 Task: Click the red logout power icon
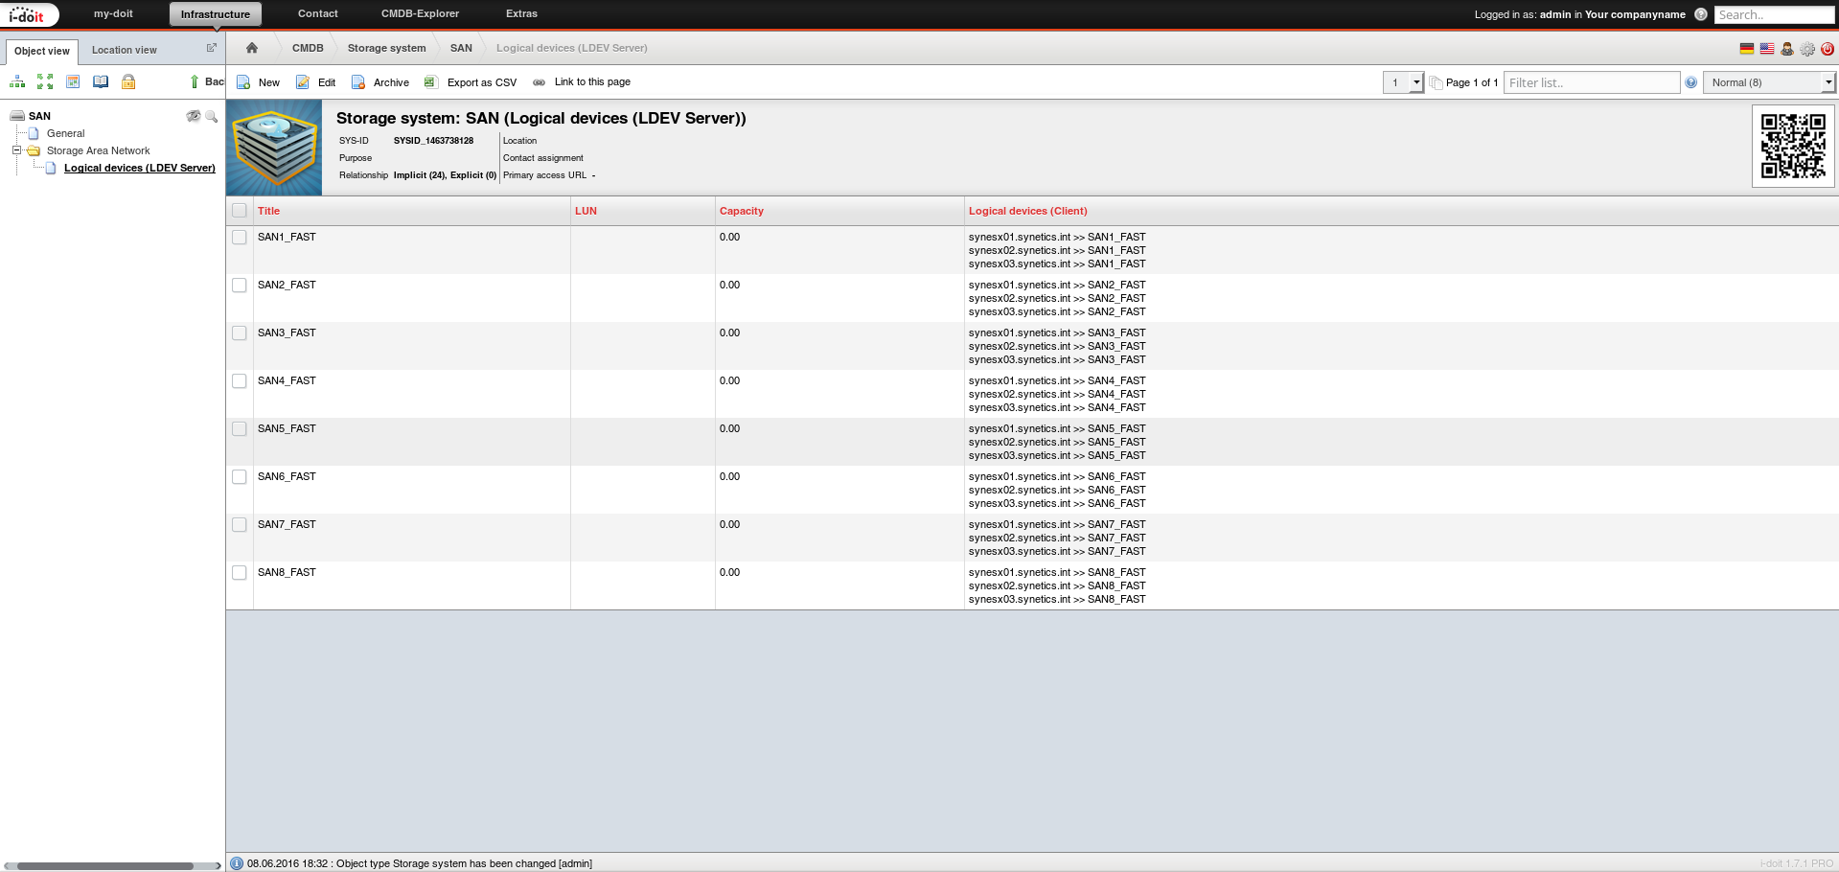pos(1828,49)
